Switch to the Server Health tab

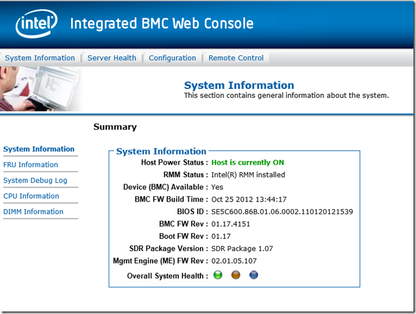(x=112, y=58)
